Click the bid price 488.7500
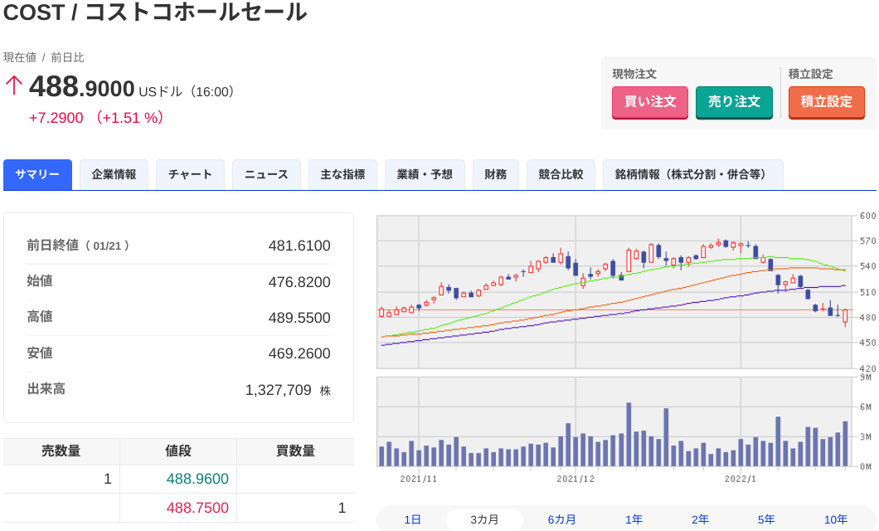The height and width of the screenshot is (531, 879). tap(197, 508)
